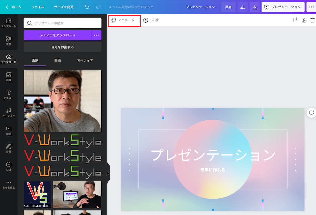Open the 写真 panel

click(9, 77)
